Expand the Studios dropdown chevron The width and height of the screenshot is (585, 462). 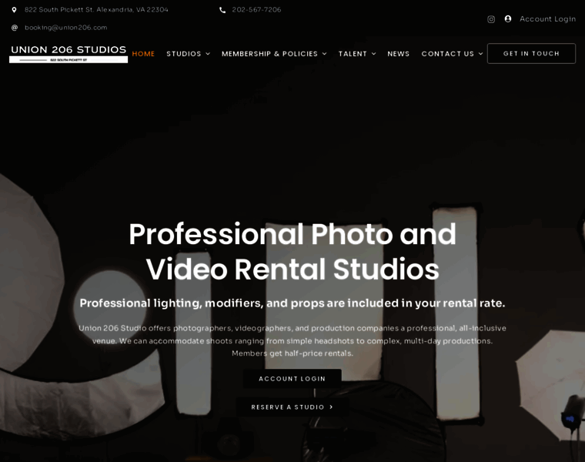click(x=208, y=54)
